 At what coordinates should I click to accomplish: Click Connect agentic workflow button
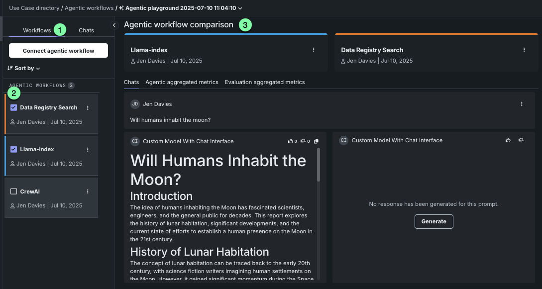(58, 51)
